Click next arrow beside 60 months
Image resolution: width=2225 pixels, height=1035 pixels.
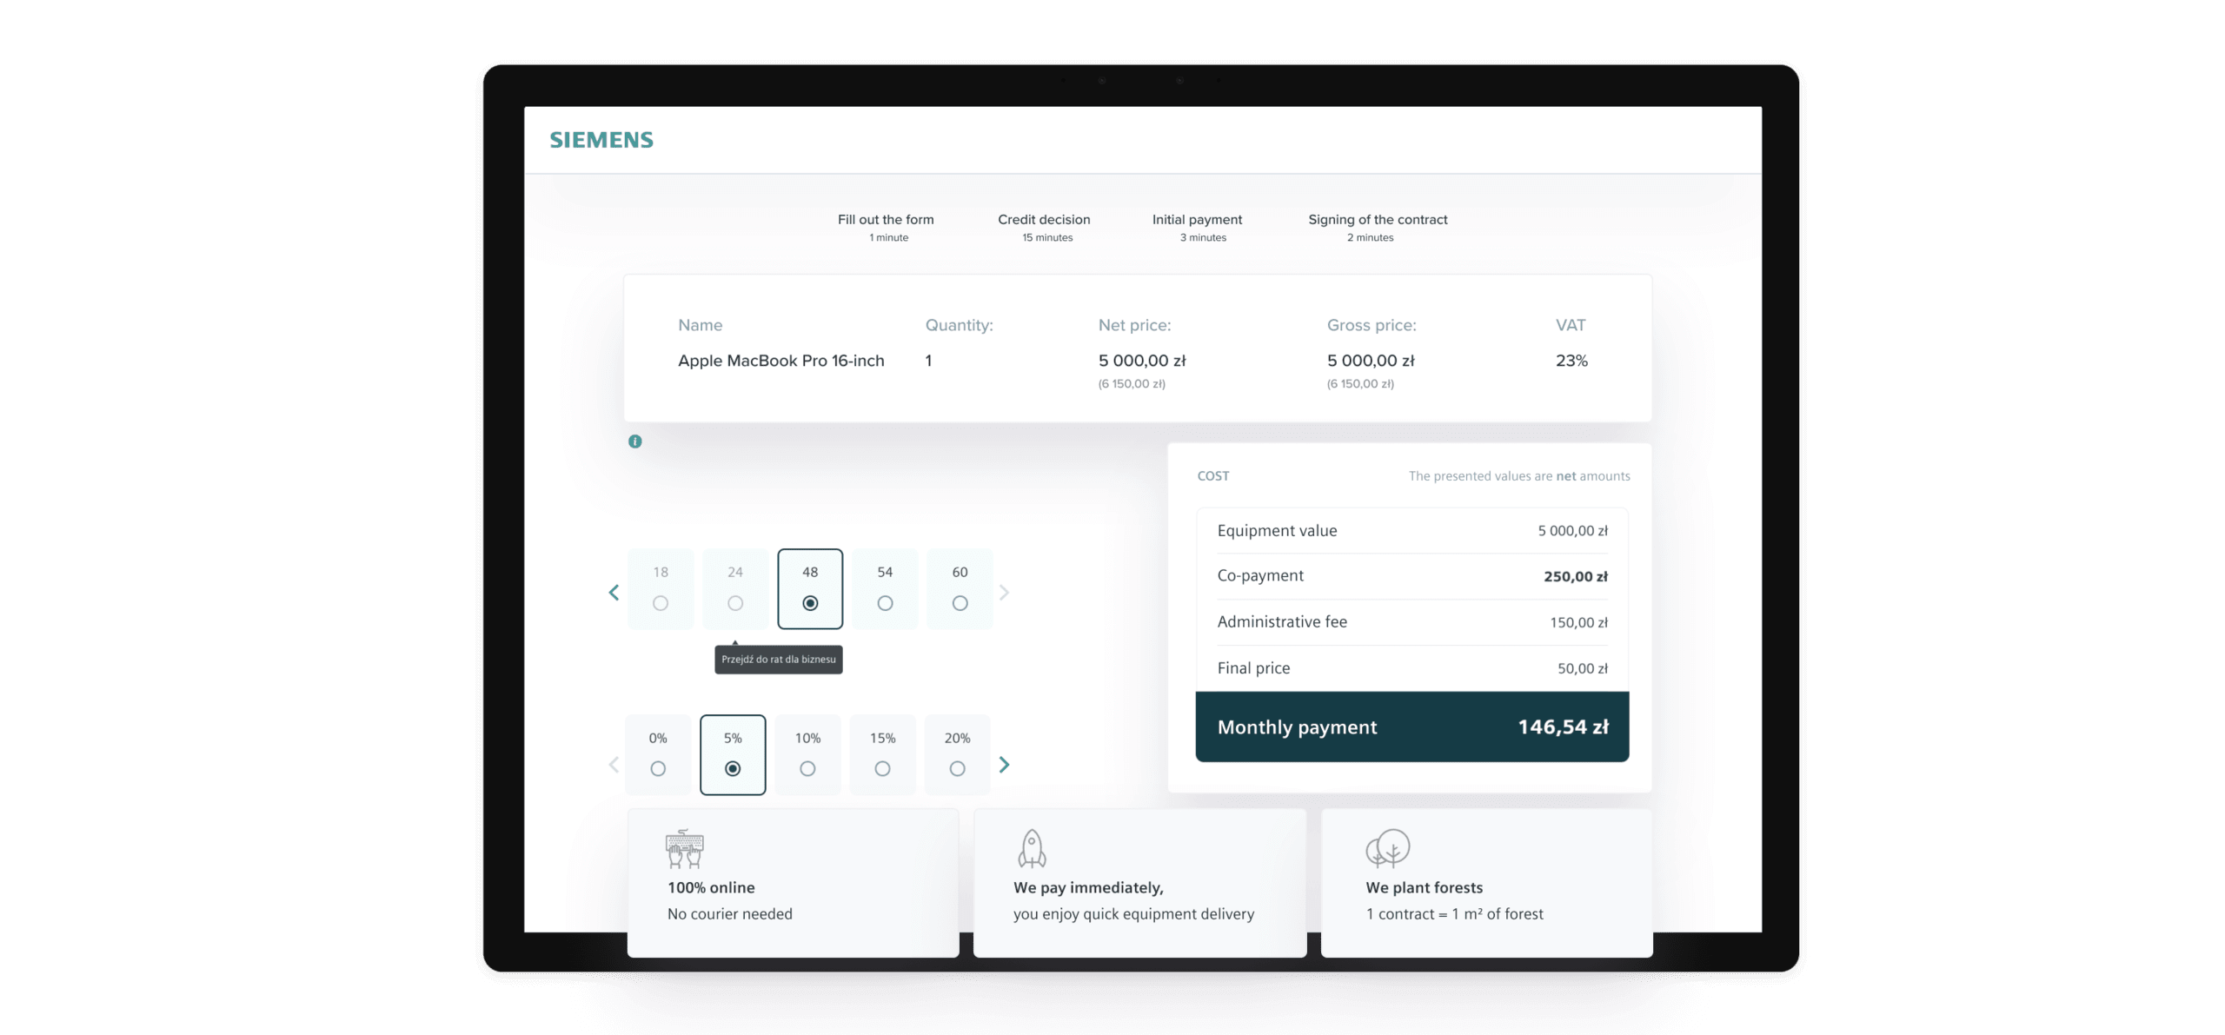(x=1005, y=593)
